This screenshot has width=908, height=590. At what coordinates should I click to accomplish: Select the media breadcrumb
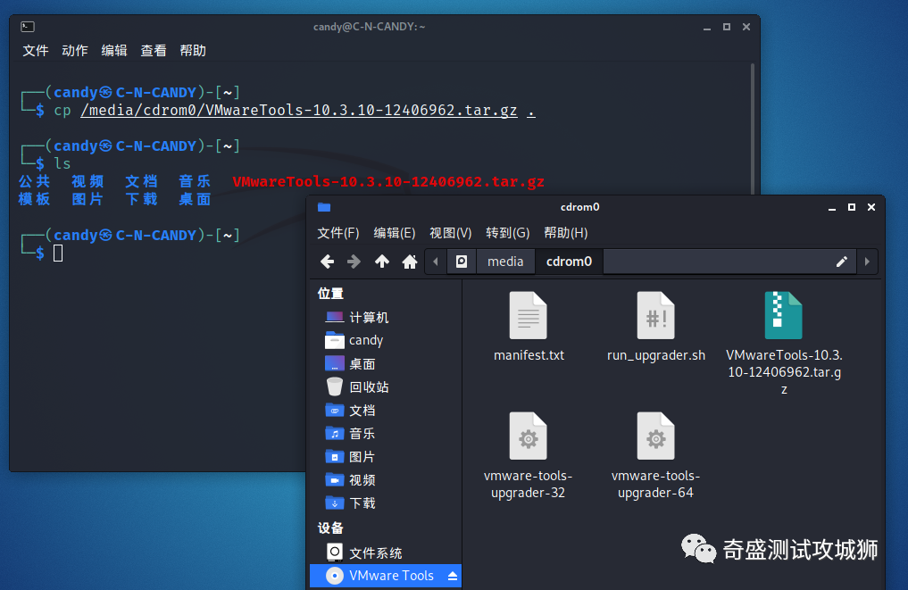click(x=505, y=262)
